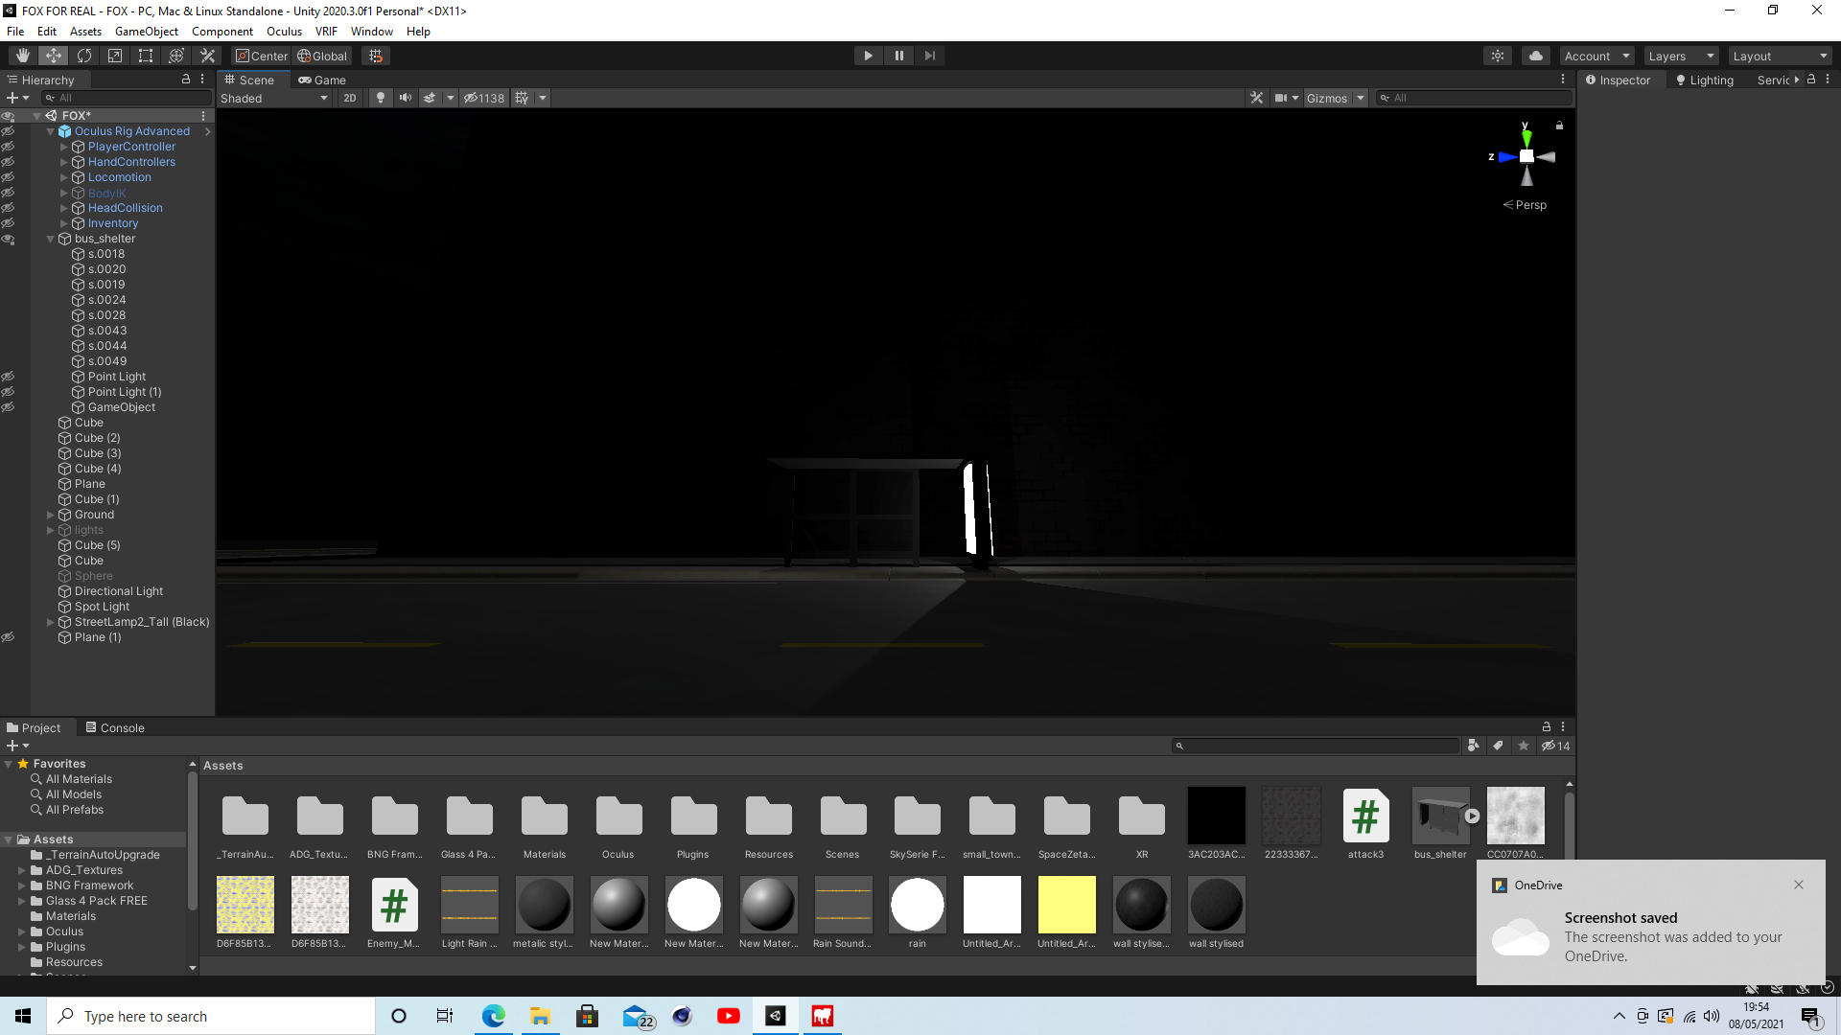The height and width of the screenshot is (1035, 1841).
Task: Open scene component editor tools
Action: click(1256, 98)
